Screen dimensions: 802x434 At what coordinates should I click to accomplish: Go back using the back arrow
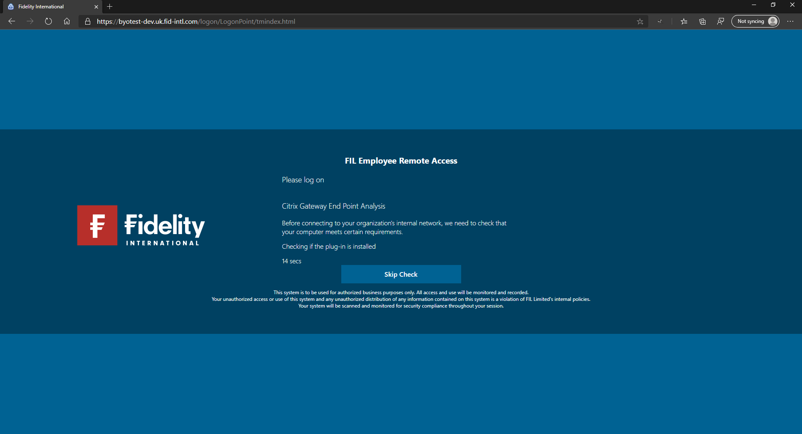[12, 21]
